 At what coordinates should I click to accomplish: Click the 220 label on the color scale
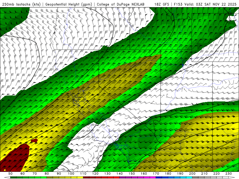(x=216, y=174)
